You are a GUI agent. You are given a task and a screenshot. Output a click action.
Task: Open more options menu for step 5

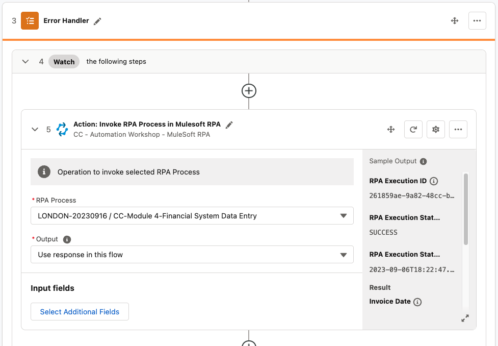click(x=458, y=130)
